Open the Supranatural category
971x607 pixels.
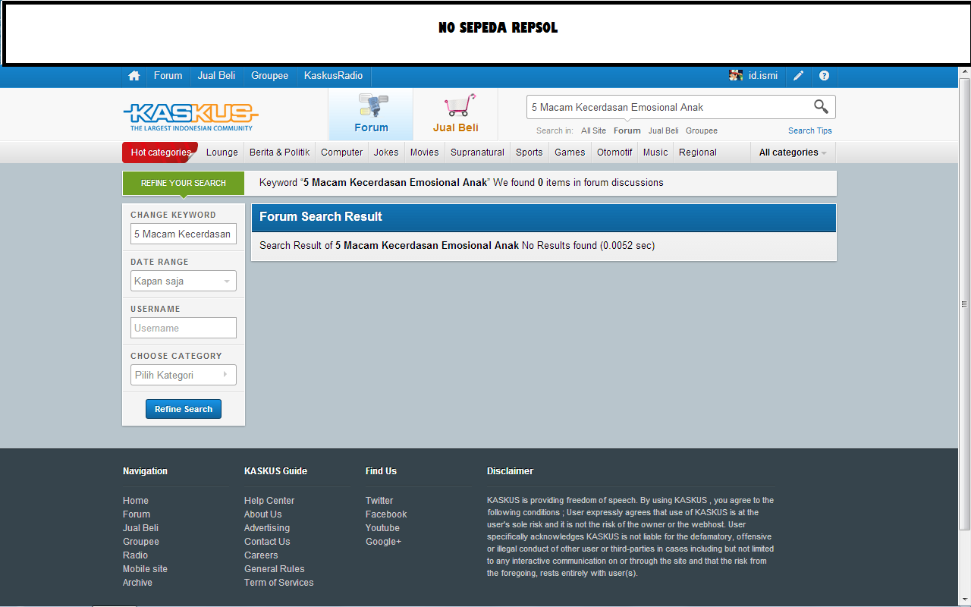click(478, 153)
